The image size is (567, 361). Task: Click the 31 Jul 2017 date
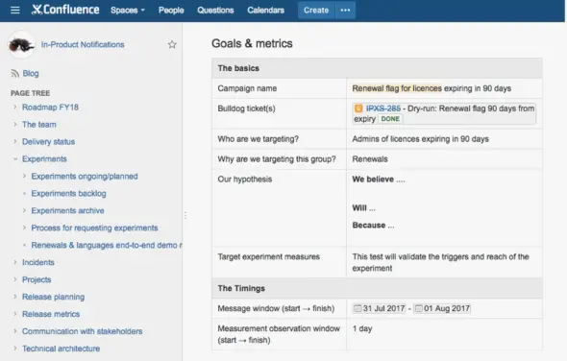tap(380, 308)
